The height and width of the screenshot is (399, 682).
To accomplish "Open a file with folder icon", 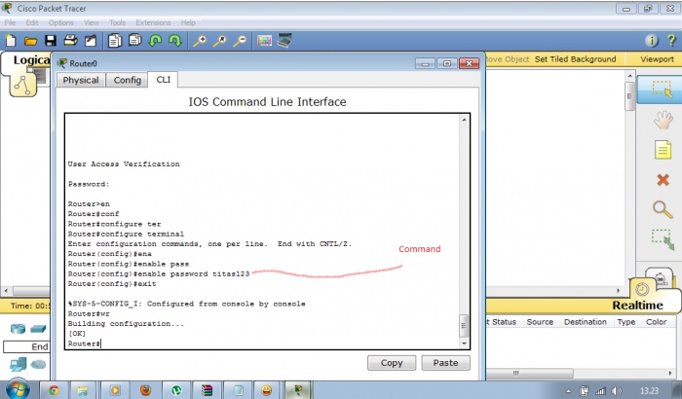I will 30,41.
